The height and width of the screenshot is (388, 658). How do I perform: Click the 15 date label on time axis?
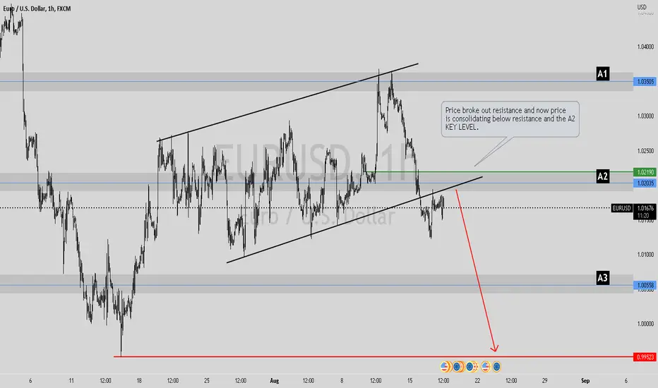click(409, 381)
